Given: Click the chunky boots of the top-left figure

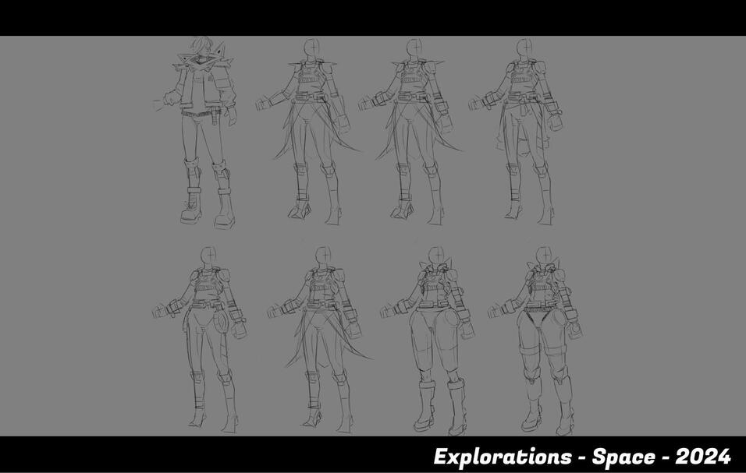Looking at the screenshot, I should click(206, 210).
